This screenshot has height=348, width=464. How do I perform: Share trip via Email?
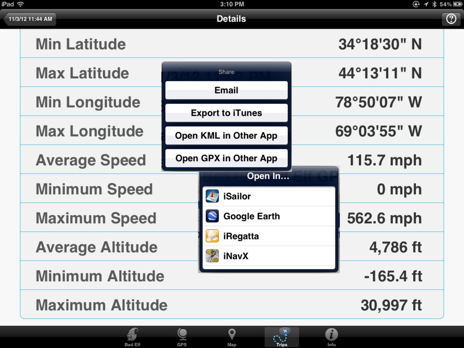point(227,90)
